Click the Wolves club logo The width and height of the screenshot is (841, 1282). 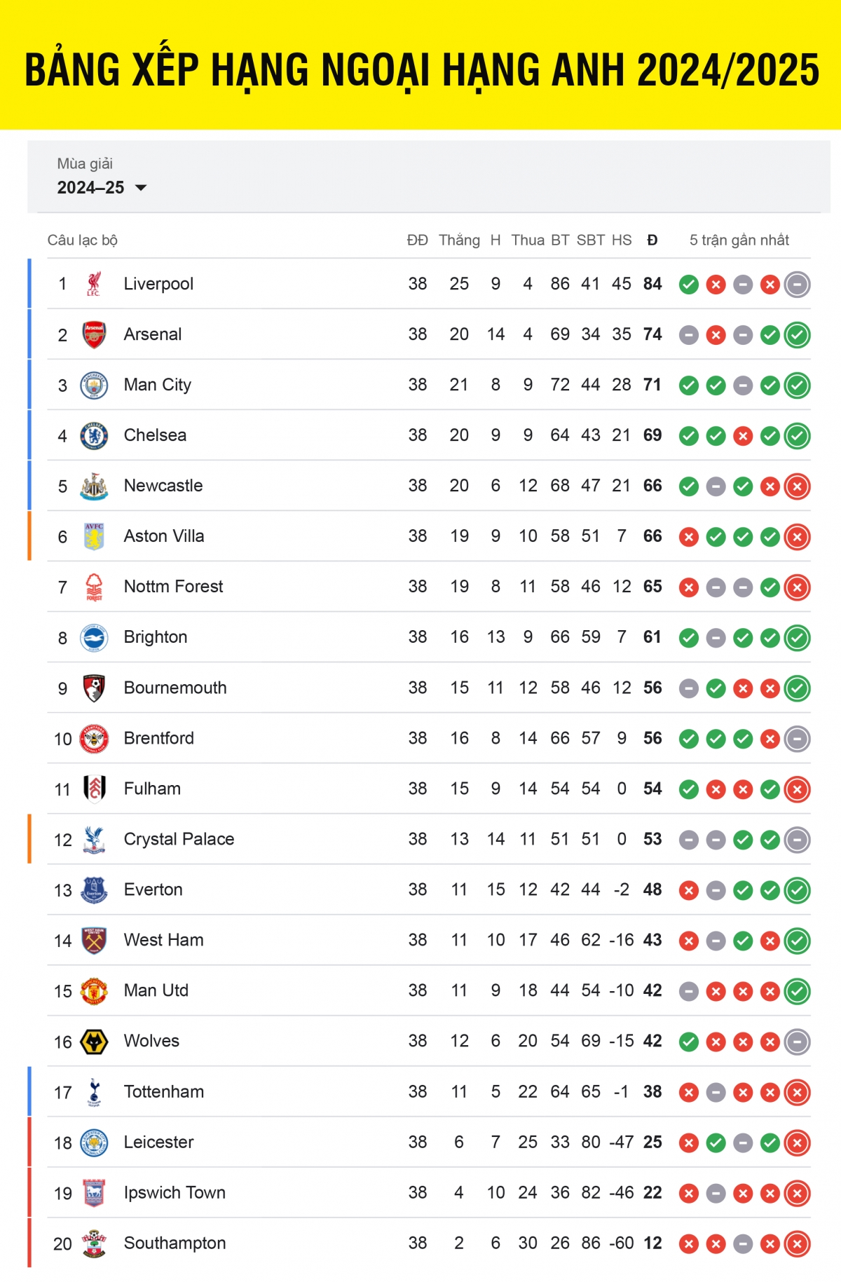tap(94, 1042)
